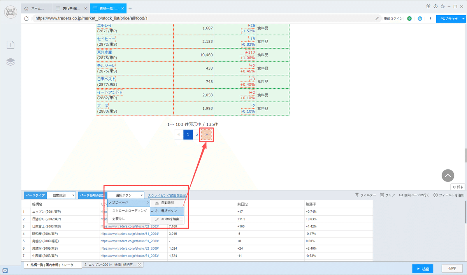This screenshot has width=467, height=275.
Task: Go to pagination page 1
Action: point(188,134)
